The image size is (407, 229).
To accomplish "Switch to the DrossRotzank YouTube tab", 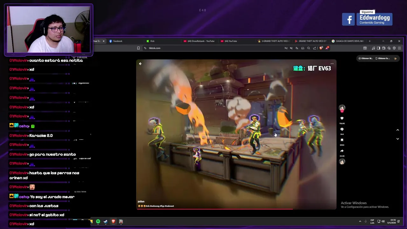I will tap(199, 41).
